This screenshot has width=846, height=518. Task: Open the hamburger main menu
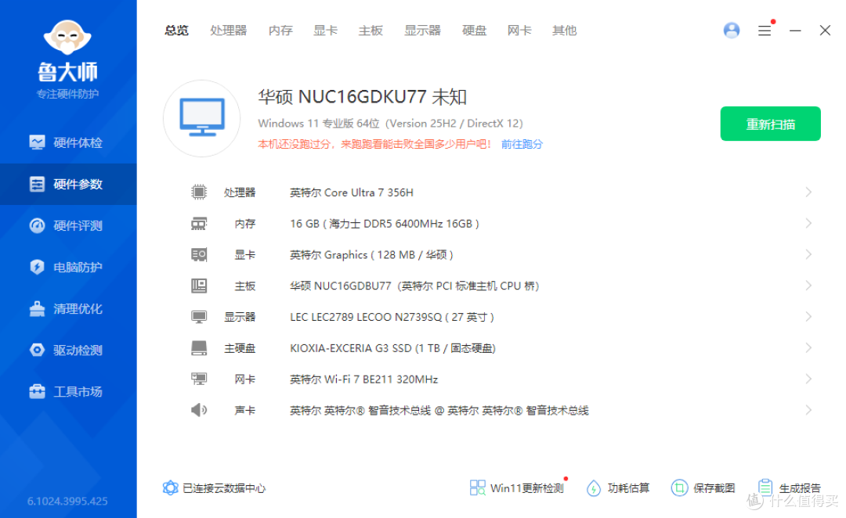(765, 31)
